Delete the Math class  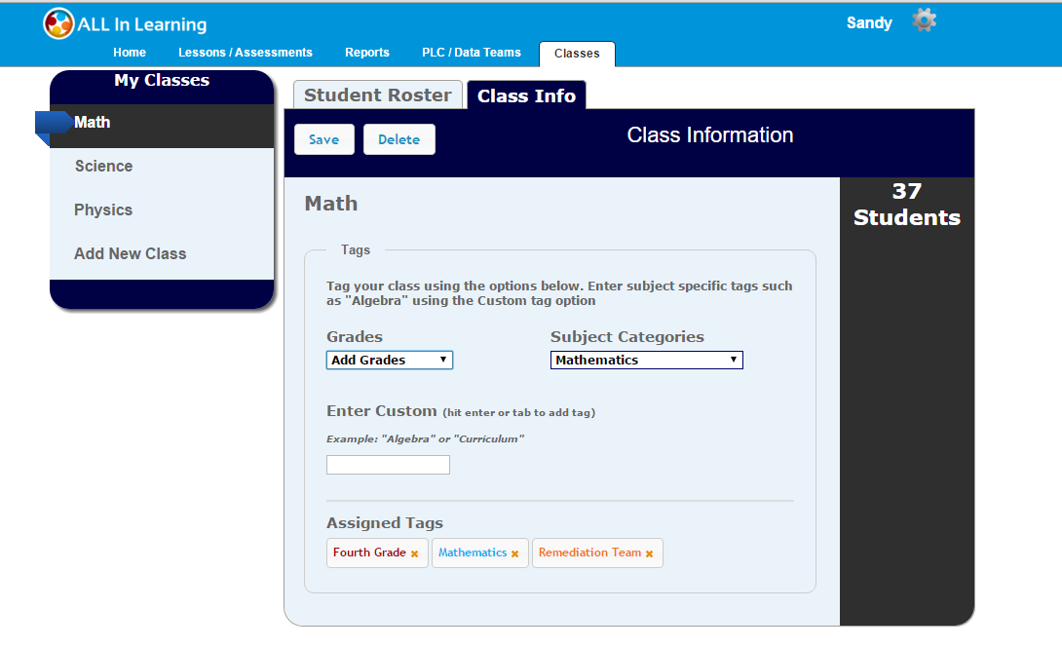tap(398, 139)
